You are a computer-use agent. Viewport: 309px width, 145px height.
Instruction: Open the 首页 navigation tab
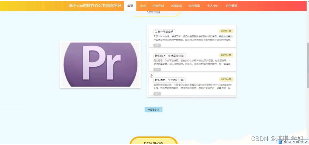pyautogui.click(x=130, y=6)
